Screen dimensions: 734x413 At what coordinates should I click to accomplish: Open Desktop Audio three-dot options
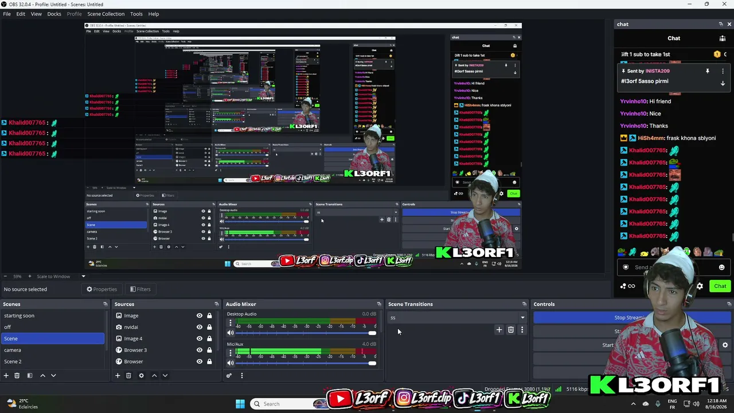[231, 324]
